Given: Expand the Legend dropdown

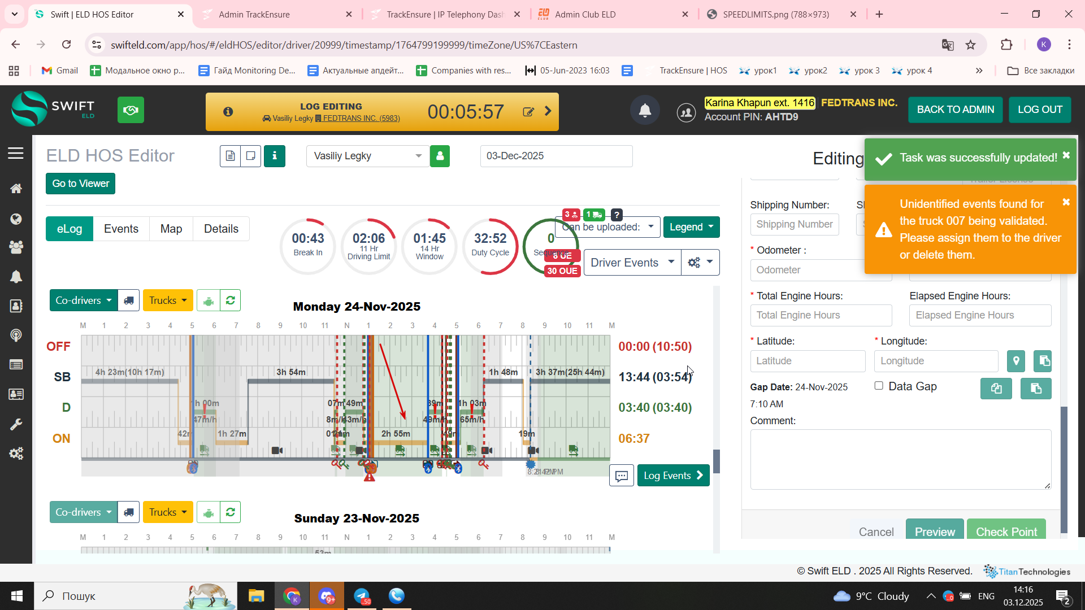Looking at the screenshot, I should click(691, 227).
